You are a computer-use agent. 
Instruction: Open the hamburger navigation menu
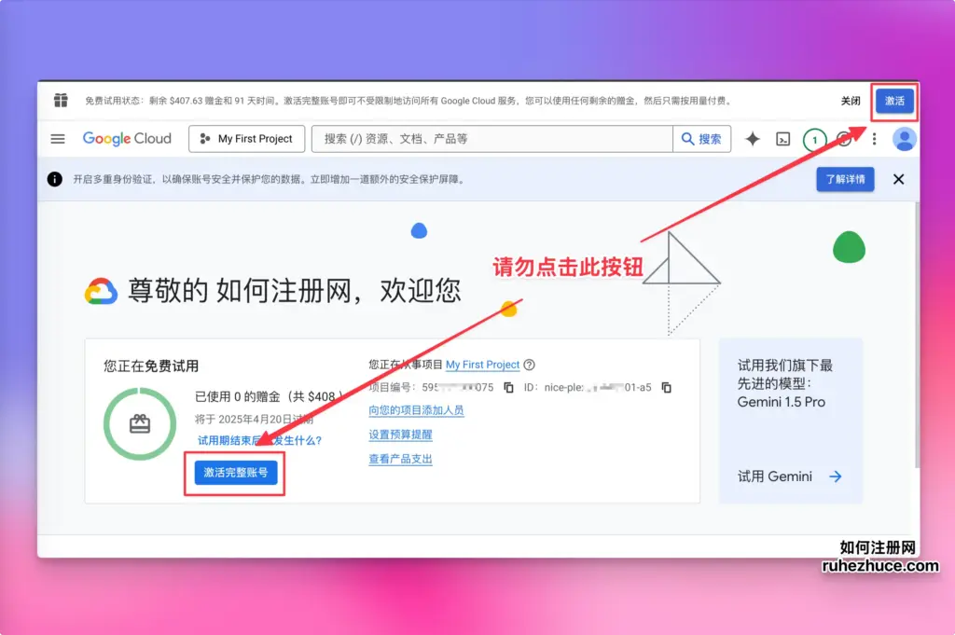58,139
